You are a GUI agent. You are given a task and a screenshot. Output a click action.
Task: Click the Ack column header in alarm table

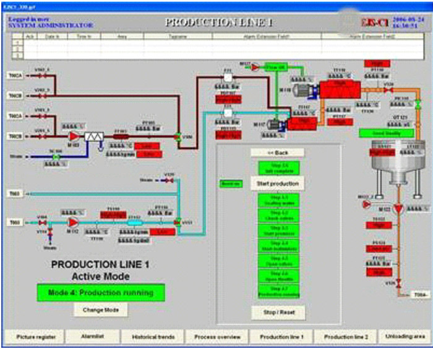(x=30, y=36)
